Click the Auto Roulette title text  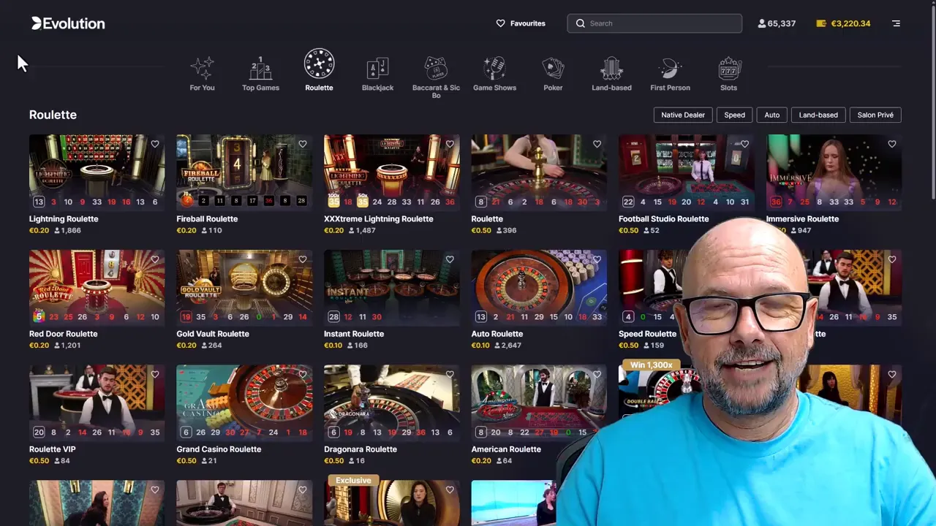pyautogui.click(x=497, y=334)
